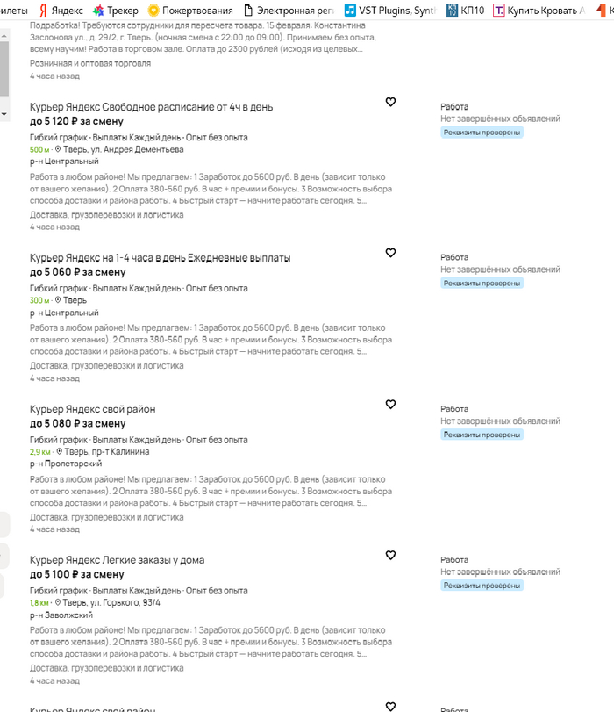Heart the 'Курьер Яндекс свой район' listing
The height and width of the screenshot is (712, 614).
point(390,405)
